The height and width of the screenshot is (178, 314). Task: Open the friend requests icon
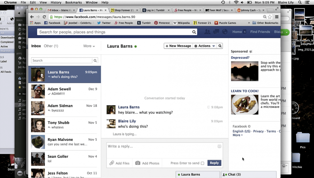pos(207,32)
